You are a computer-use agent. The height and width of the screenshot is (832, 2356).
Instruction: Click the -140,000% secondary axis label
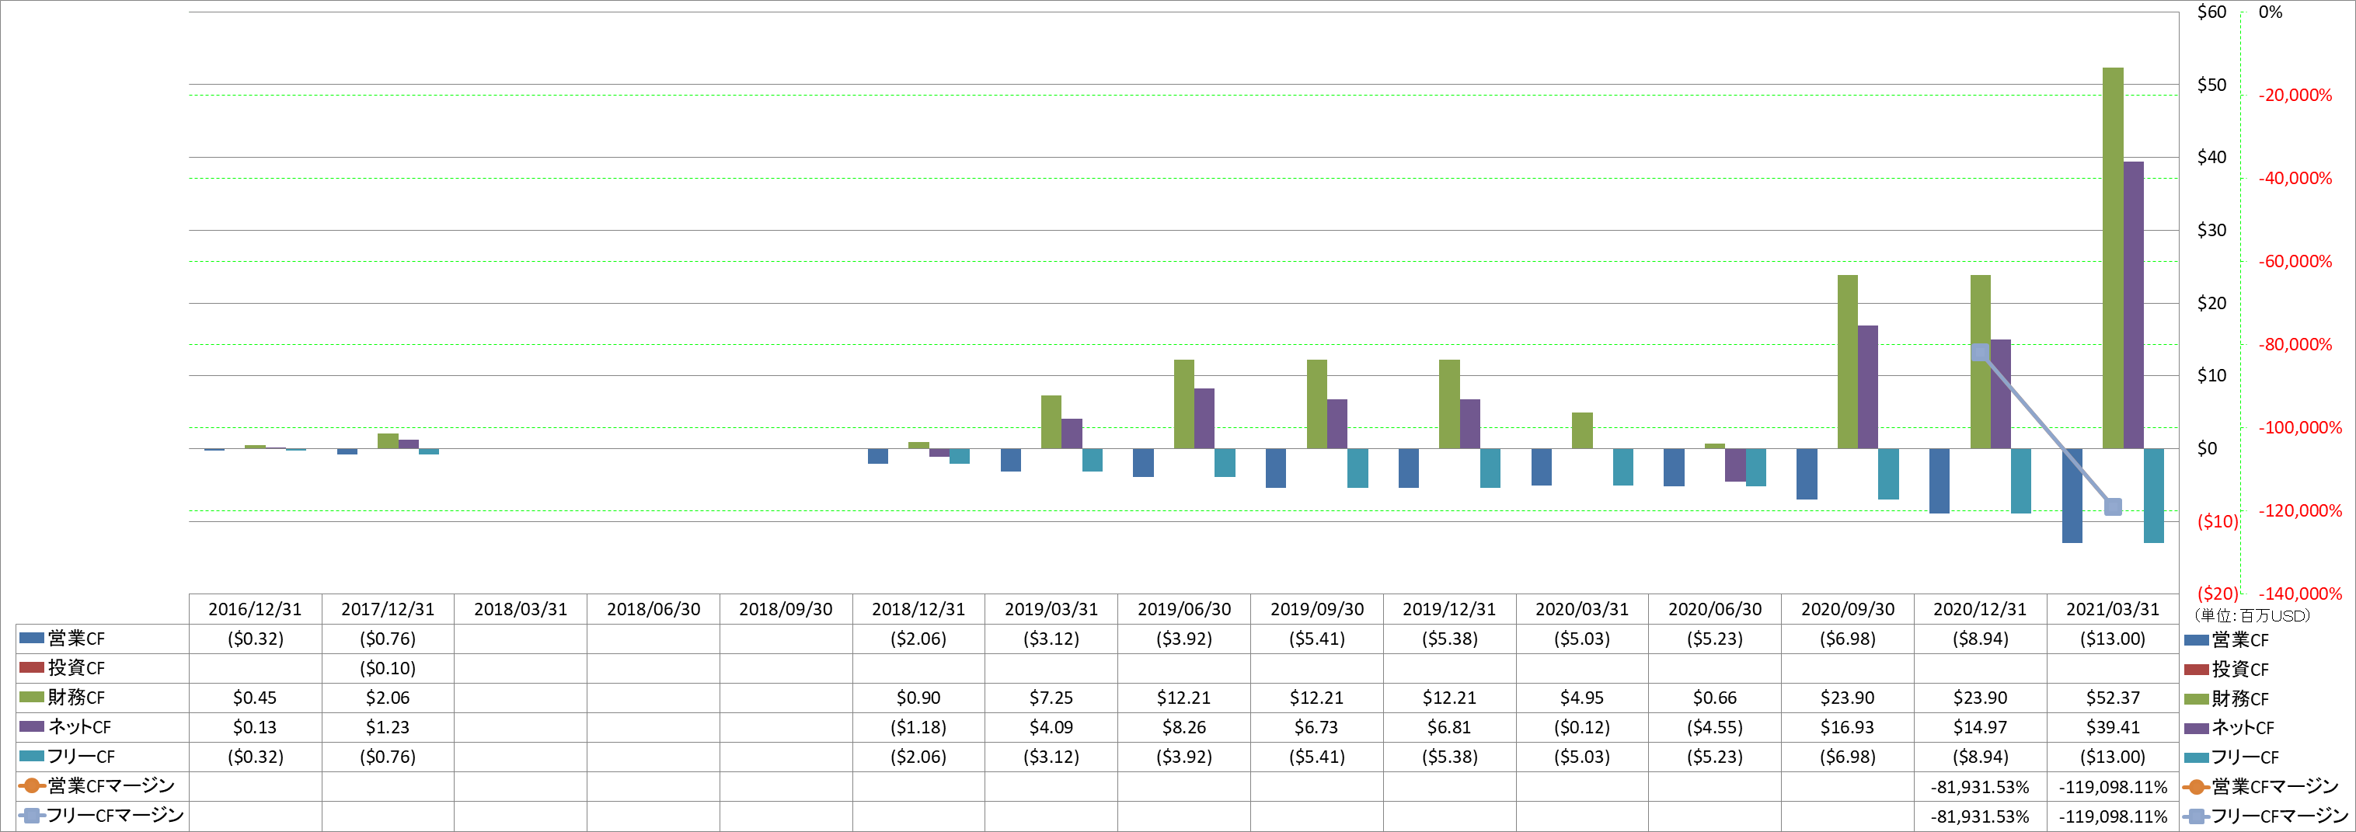(2300, 594)
